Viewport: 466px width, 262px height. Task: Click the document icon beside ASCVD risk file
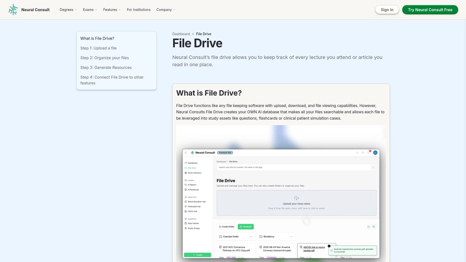301,247
